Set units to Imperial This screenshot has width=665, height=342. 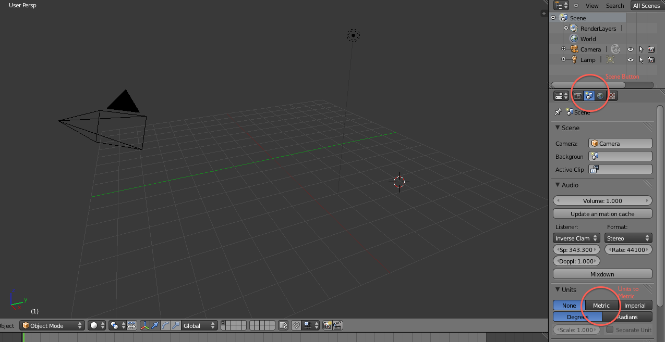click(635, 306)
